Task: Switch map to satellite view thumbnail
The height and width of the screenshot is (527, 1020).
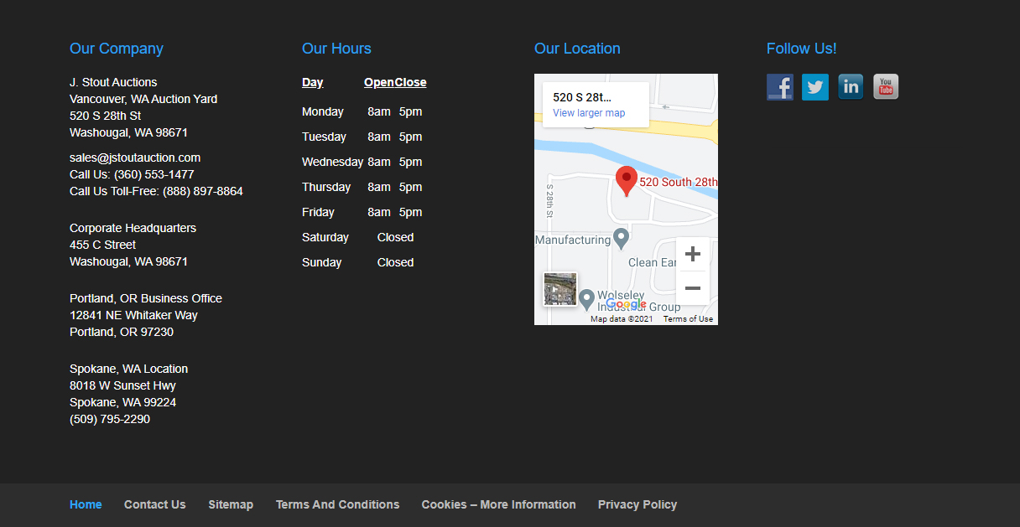Action: point(559,289)
